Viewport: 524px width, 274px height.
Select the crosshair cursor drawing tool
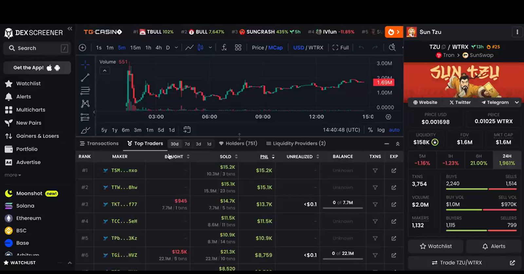(85, 64)
